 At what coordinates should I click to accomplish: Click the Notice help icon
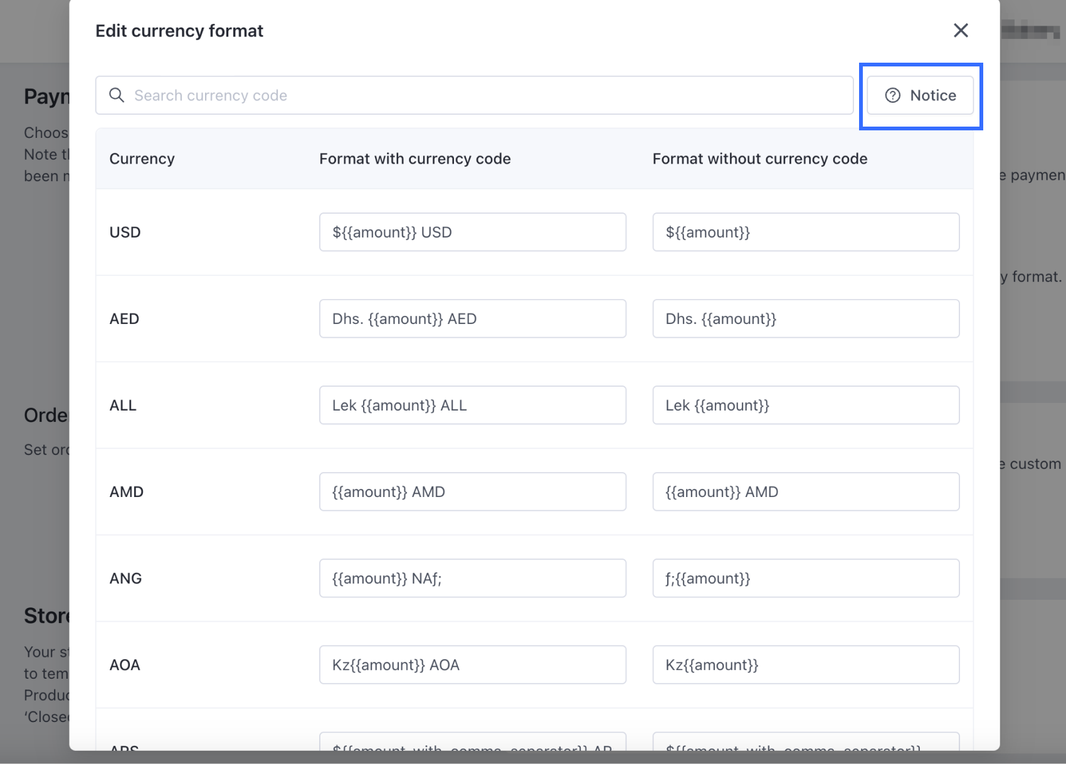[892, 95]
